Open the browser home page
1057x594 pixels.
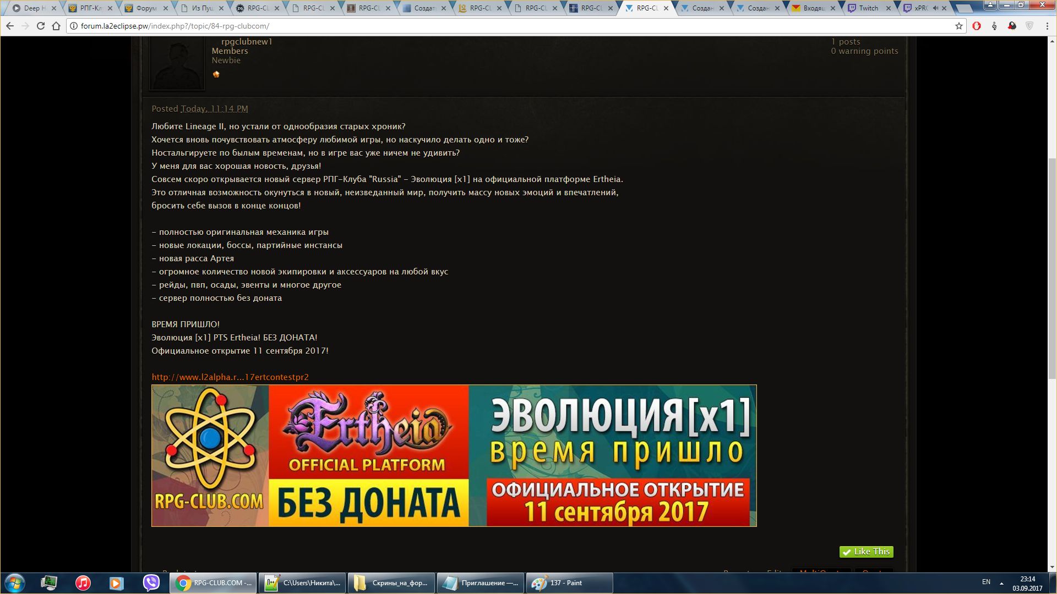56,26
